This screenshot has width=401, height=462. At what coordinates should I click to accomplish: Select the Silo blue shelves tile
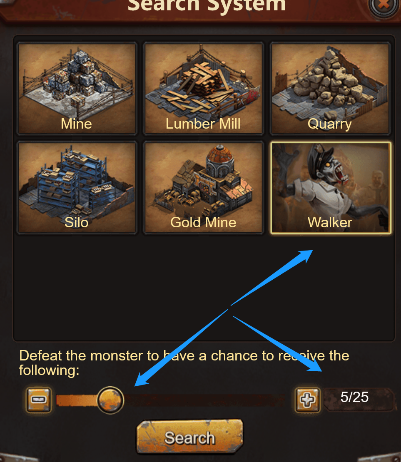point(77,188)
